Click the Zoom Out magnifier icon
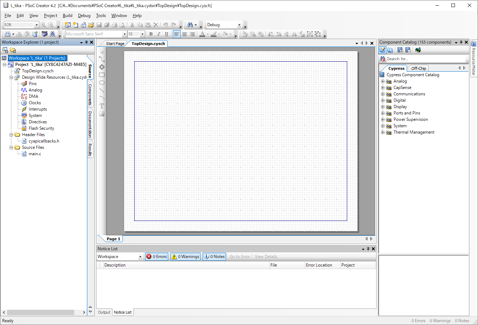This screenshot has width=478, height=325. pyautogui.click(x=51, y=25)
